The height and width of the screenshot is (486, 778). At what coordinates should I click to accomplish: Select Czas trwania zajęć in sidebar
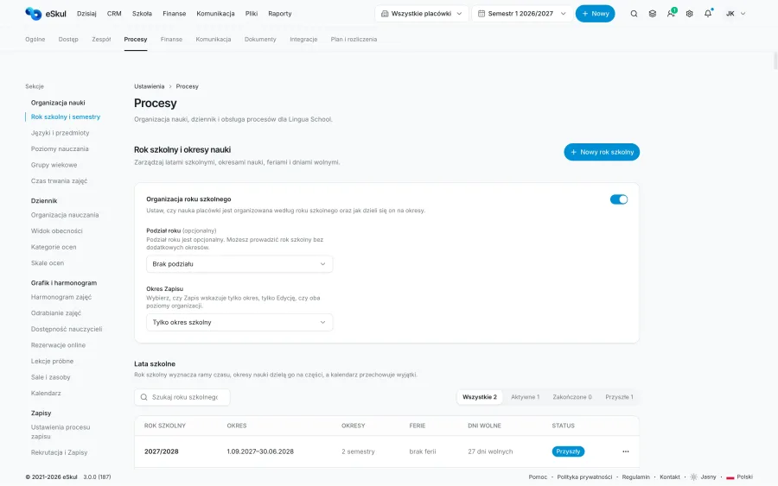pyautogui.click(x=59, y=180)
